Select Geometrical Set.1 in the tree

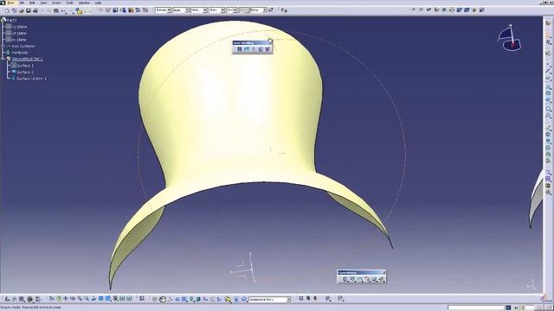(x=27, y=59)
